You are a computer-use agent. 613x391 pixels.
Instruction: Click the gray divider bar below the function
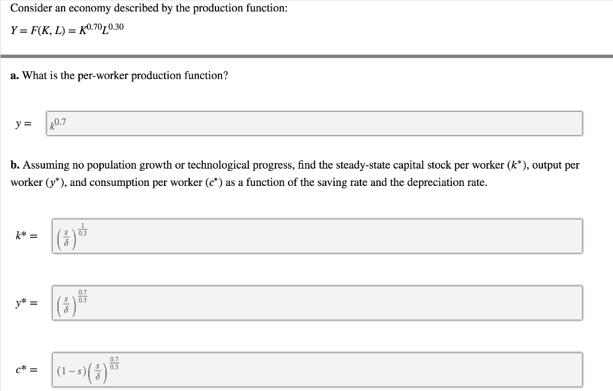coord(306,56)
